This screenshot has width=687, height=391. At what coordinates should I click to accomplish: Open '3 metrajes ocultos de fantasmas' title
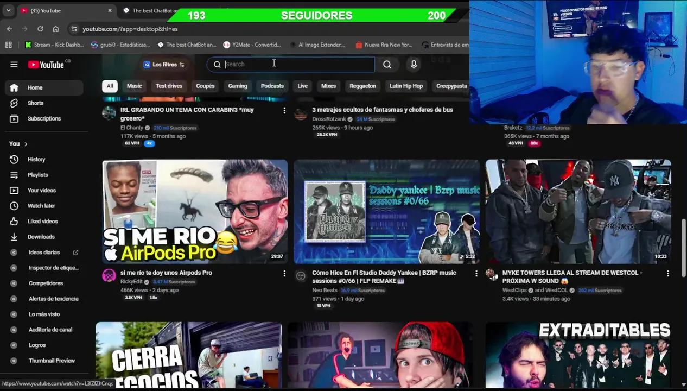[x=383, y=110]
